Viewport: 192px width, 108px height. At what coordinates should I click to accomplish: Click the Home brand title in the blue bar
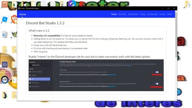click(x=22, y=14)
